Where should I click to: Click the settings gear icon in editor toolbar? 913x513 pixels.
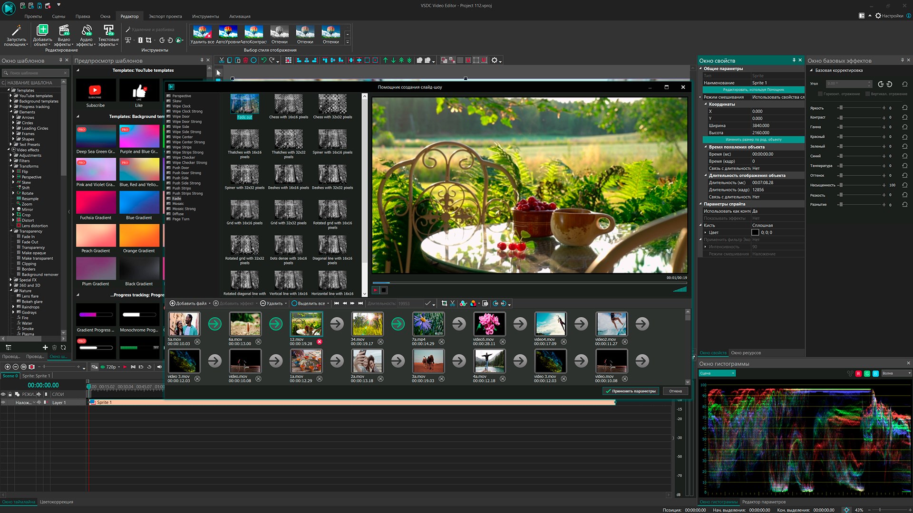point(495,60)
